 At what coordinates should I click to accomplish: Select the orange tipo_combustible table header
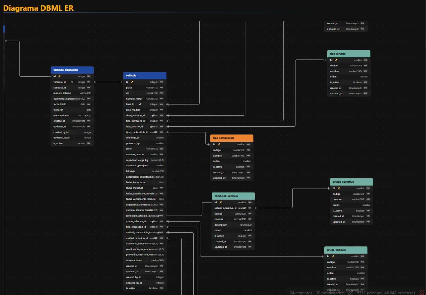(x=232, y=138)
